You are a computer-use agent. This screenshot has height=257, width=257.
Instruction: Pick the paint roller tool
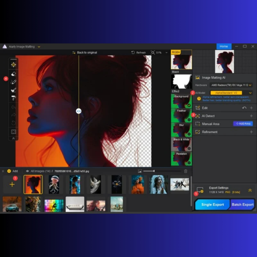click(x=14, y=98)
